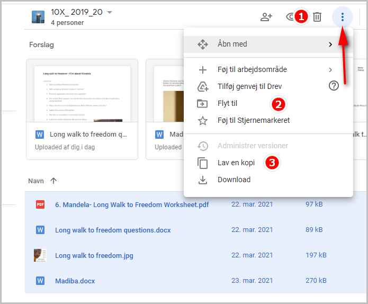Click the download arrow icon
Screen dimensions: 368x304
pyautogui.click(x=203, y=180)
